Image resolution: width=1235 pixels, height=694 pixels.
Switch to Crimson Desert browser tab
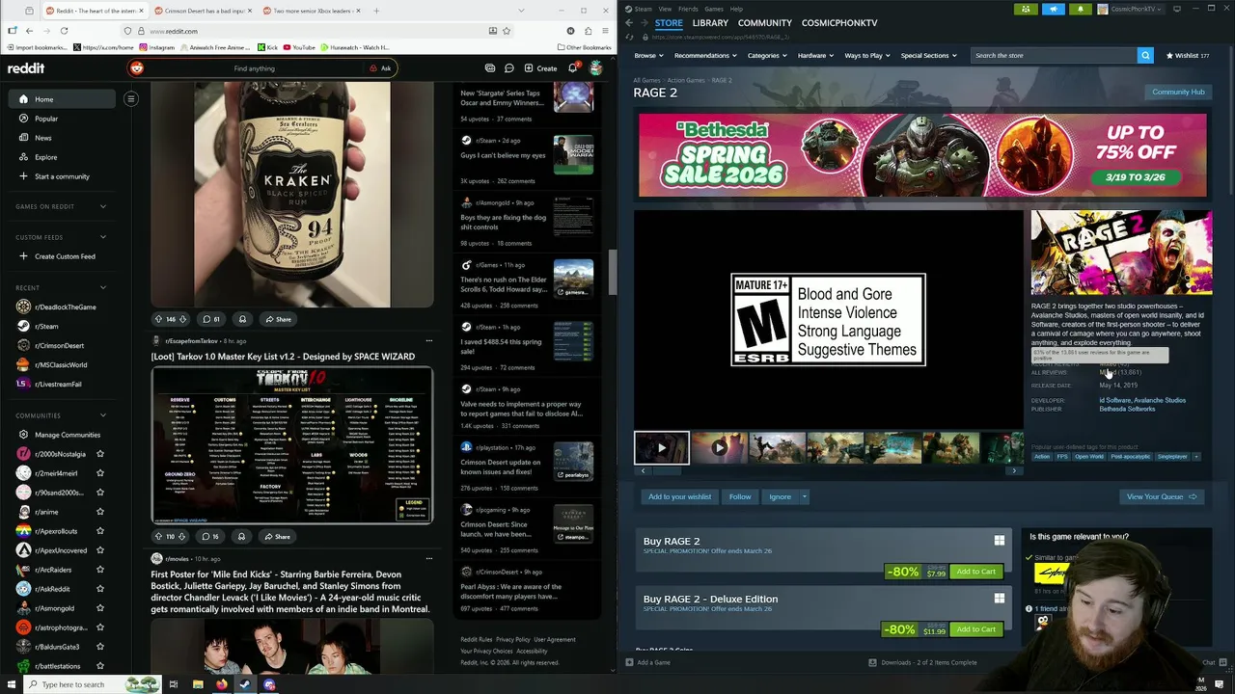[203, 11]
